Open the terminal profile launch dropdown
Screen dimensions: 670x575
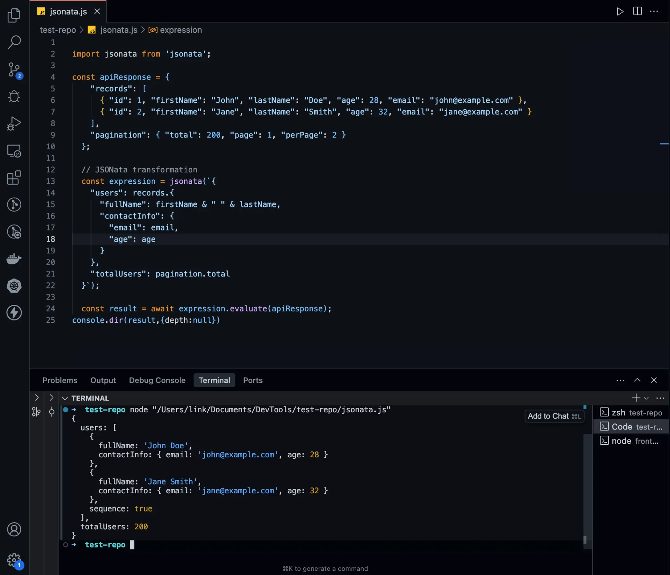coord(646,398)
